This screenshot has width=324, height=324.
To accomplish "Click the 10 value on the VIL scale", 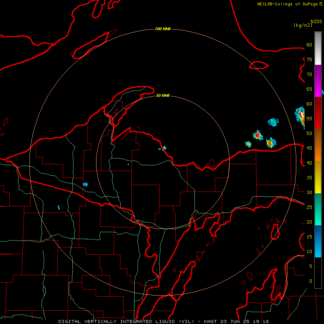I will [309, 252].
